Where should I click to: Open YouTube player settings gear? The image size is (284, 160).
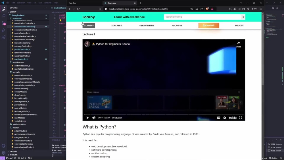click(225, 118)
